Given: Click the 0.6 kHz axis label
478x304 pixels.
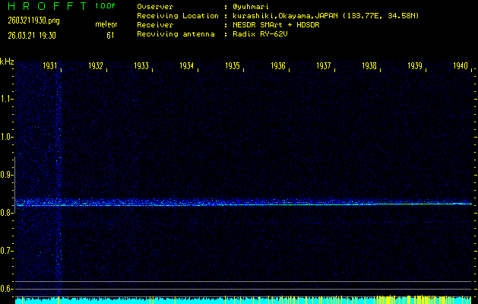Looking at the screenshot, I should click(7, 289).
